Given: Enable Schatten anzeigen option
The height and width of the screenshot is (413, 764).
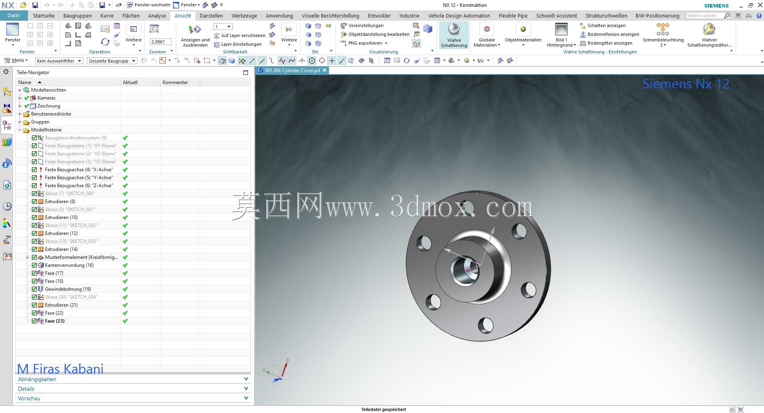Looking at the screenshot, I should pyautogui.click(x=603, y=25).
